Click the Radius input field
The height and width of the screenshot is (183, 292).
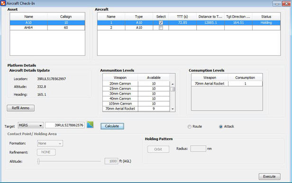pyautogui.click(x=198, y=148)
